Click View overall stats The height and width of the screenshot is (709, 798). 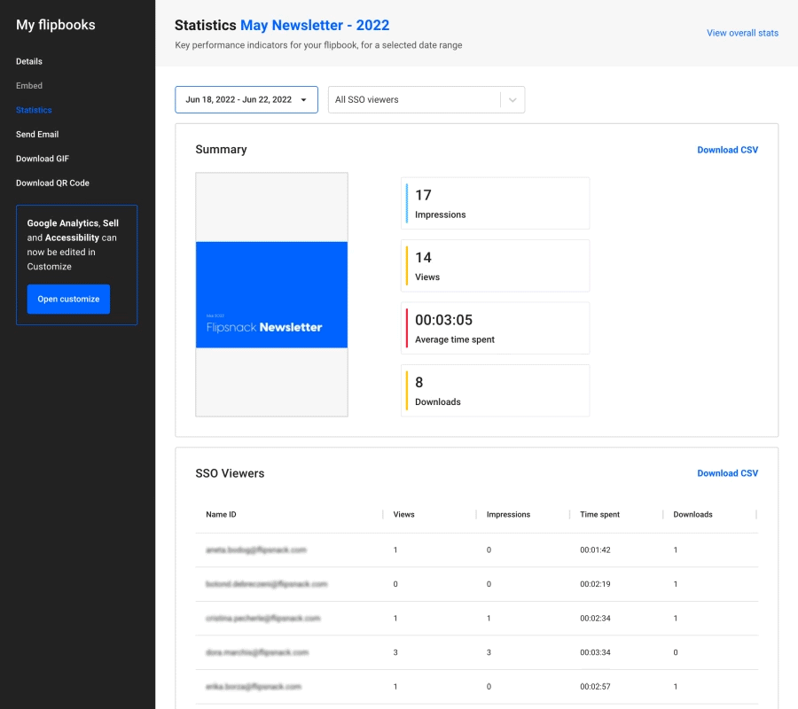point(742,33)
